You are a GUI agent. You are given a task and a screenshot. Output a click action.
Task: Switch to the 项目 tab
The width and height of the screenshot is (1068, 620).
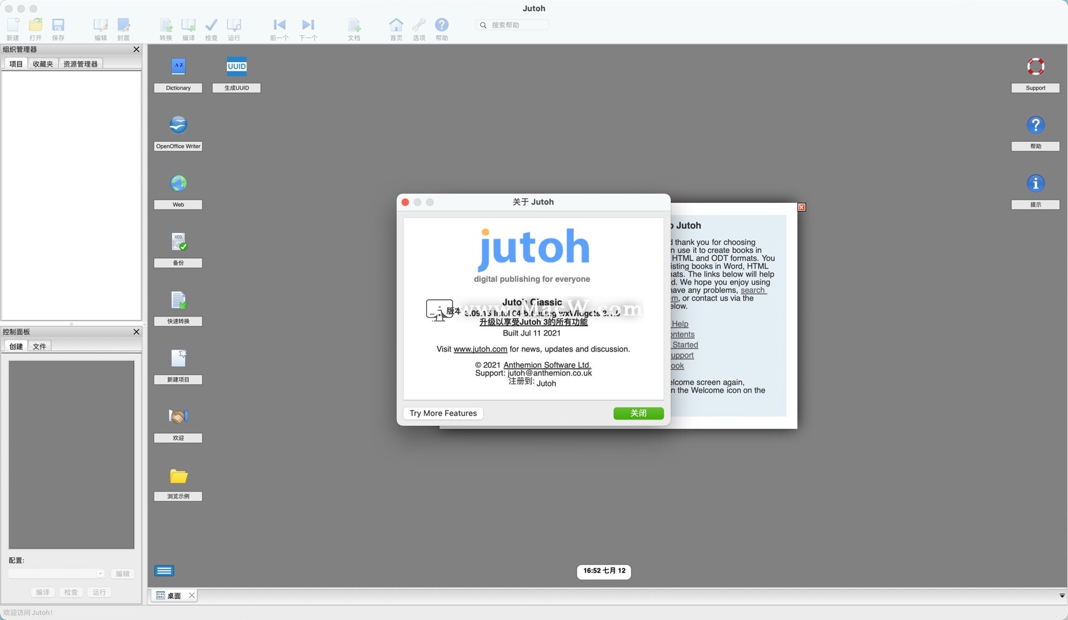(16, 64)
